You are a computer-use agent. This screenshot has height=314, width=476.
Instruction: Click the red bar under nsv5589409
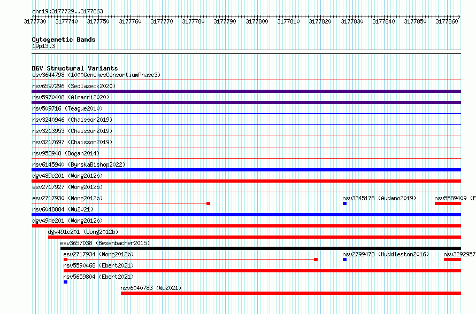(x=448, y=203)
